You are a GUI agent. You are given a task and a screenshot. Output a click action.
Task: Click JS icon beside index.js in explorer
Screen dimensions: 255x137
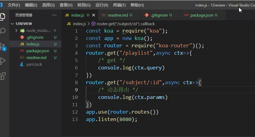click(22, 44)
